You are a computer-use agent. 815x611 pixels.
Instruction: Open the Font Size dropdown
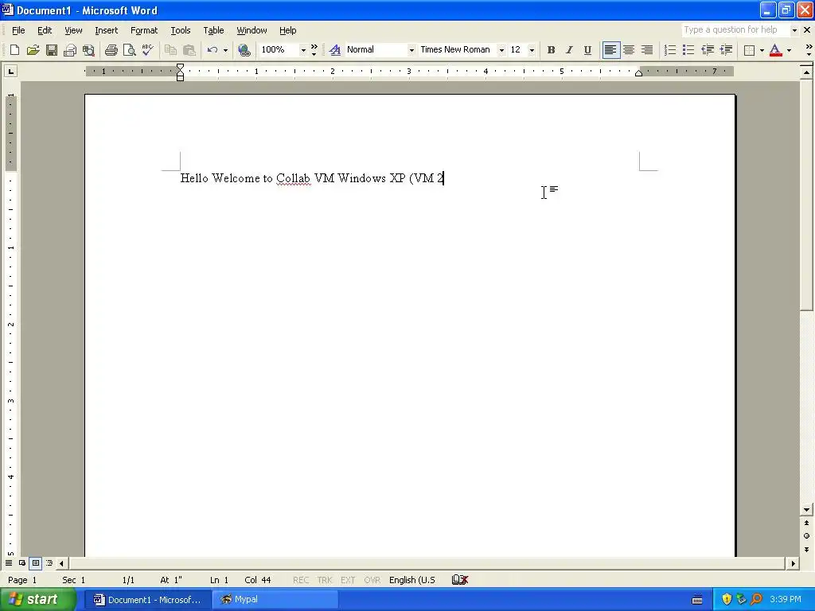[x=532, y=50]
